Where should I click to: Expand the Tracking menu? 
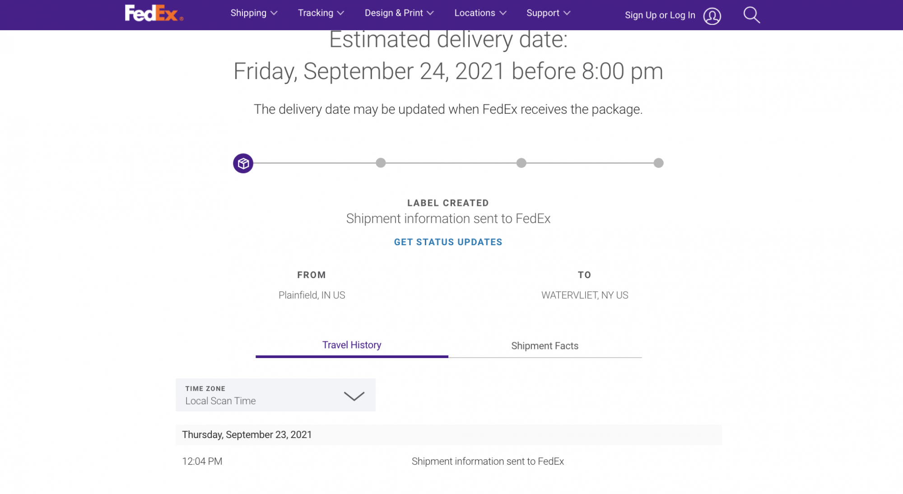pos(321,13)
